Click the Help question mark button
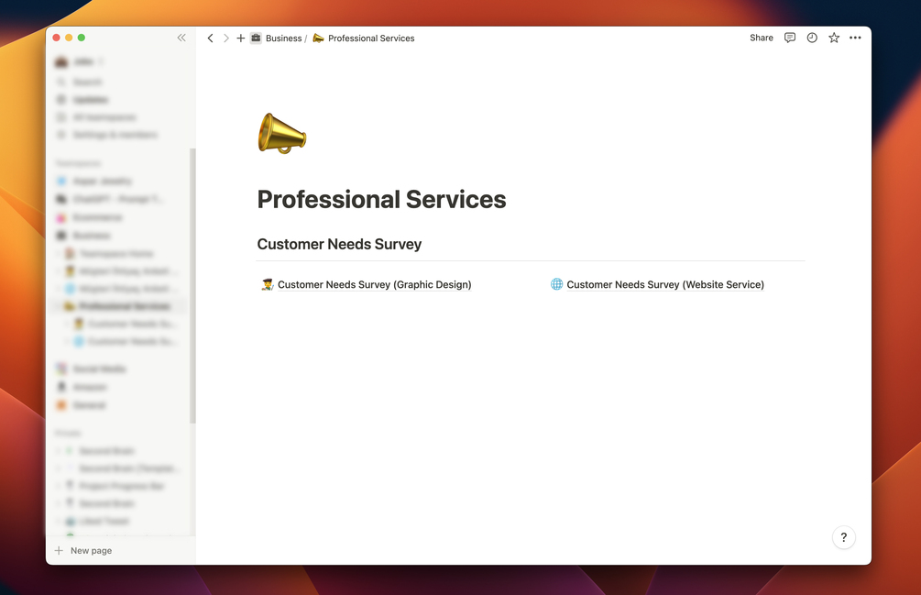Image resolution: width=921 pixels, height=595 pixels. pyautogui.click(x=843, y=537)
